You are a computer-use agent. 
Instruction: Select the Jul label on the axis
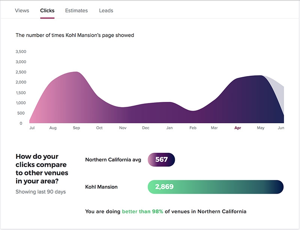pos(32,128)
